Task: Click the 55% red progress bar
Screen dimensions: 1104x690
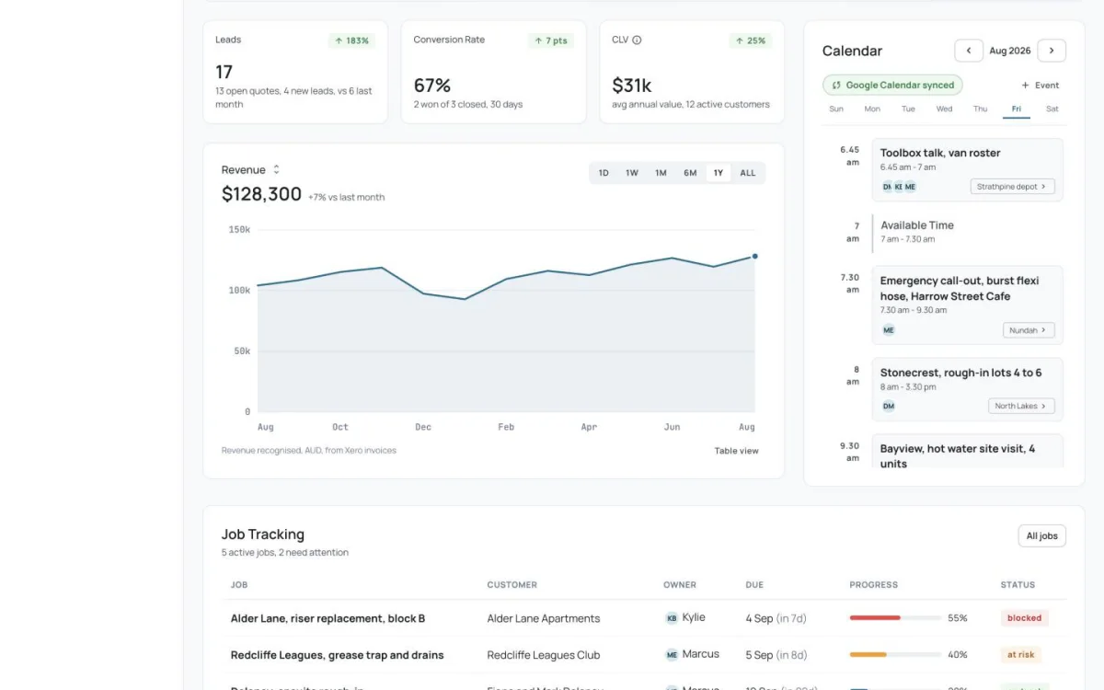Action: click(895, 618)
